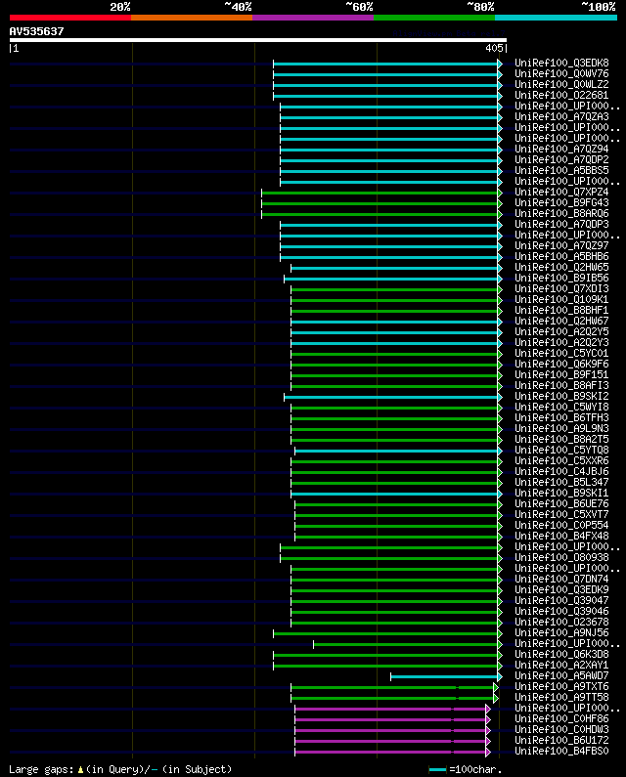This screenshot has width=626, height=777.
Task: Click the UniRef100_Q7XDI3 label
Action: click(561, 289)
